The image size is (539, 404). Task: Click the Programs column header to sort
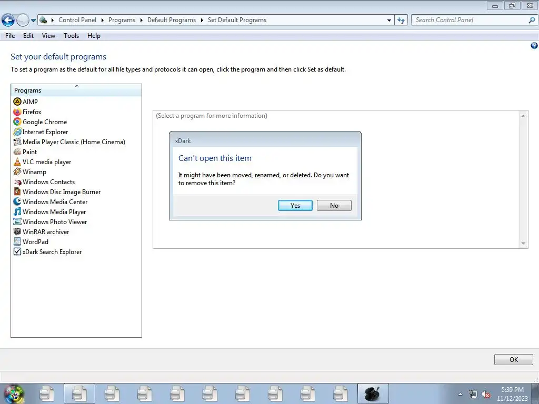(76, 90)
